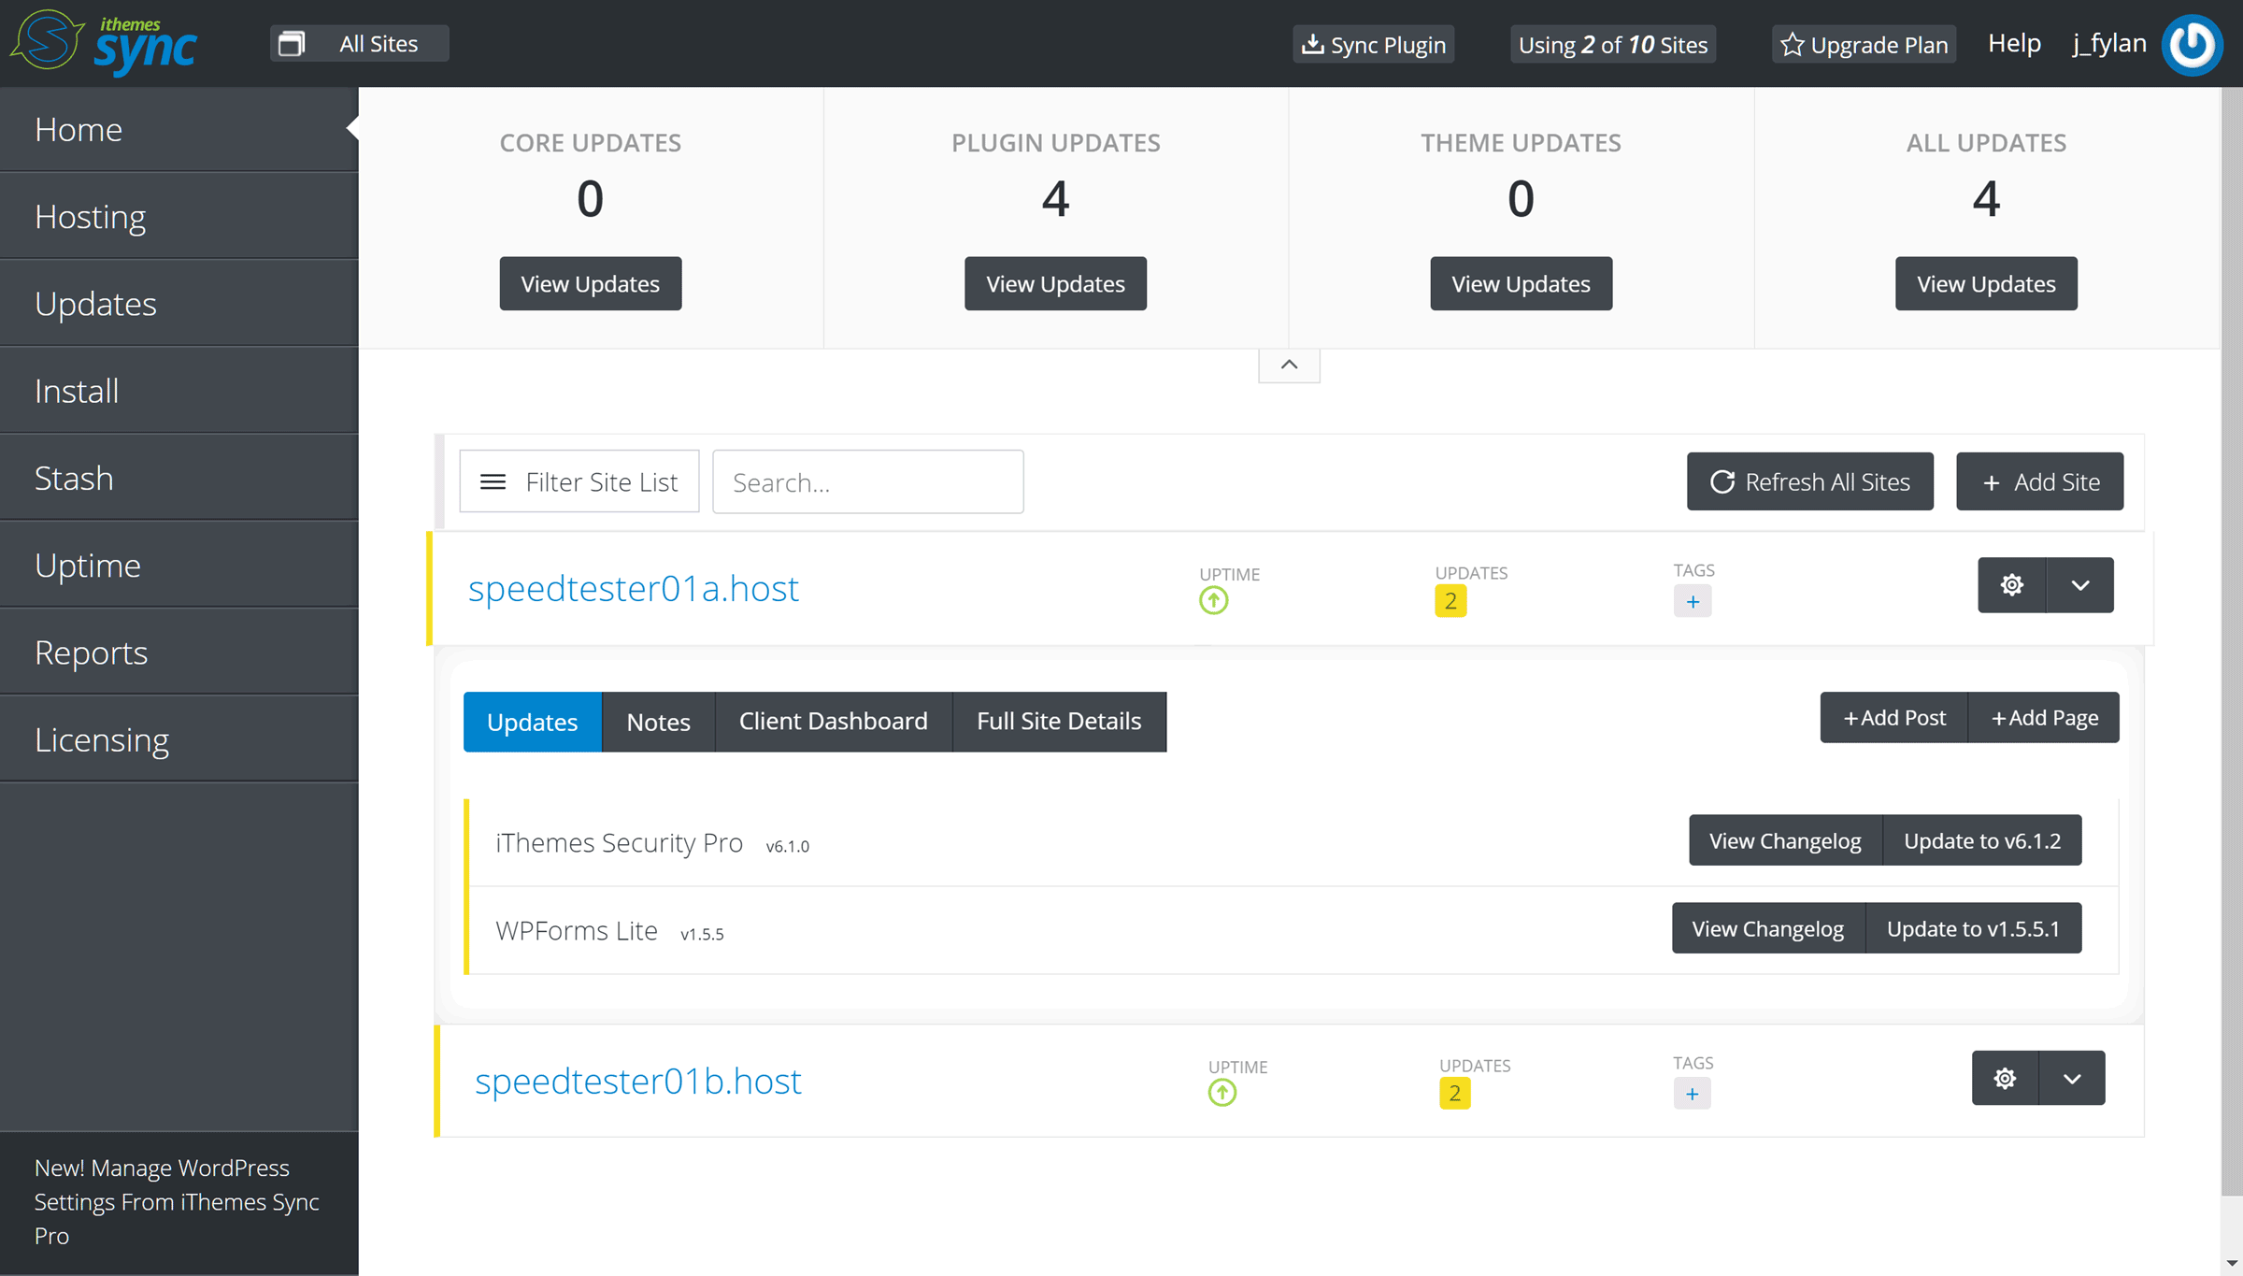The image size is (2243, 1276).
Task: Click Update to v6.1.2 for iThemes Security Pro
Action: click(1987, 839)
